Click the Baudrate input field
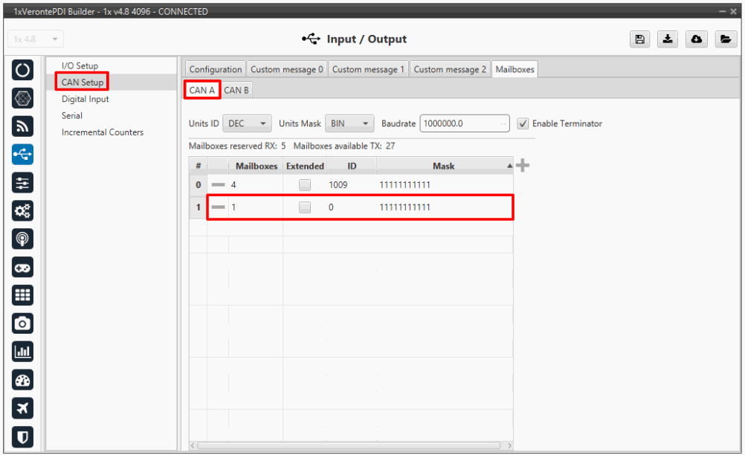The image size is (745, 455). pyautogui.click(x=460, y=123)
